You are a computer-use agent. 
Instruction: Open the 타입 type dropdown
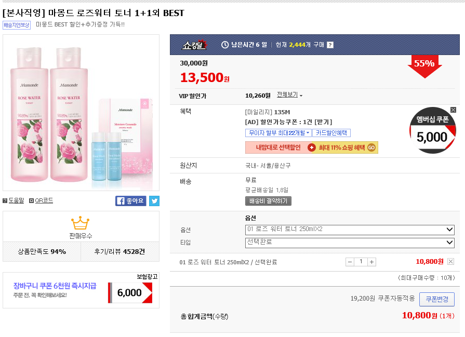[x=350, y=242]
